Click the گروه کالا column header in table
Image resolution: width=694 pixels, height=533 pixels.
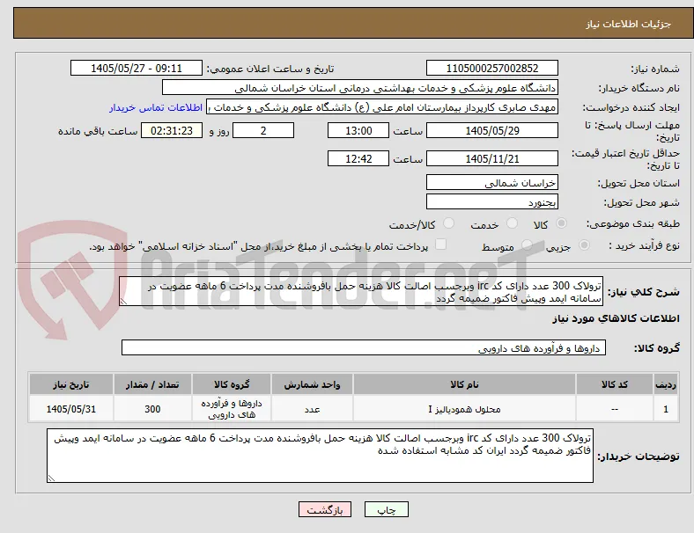coord(232,384)
